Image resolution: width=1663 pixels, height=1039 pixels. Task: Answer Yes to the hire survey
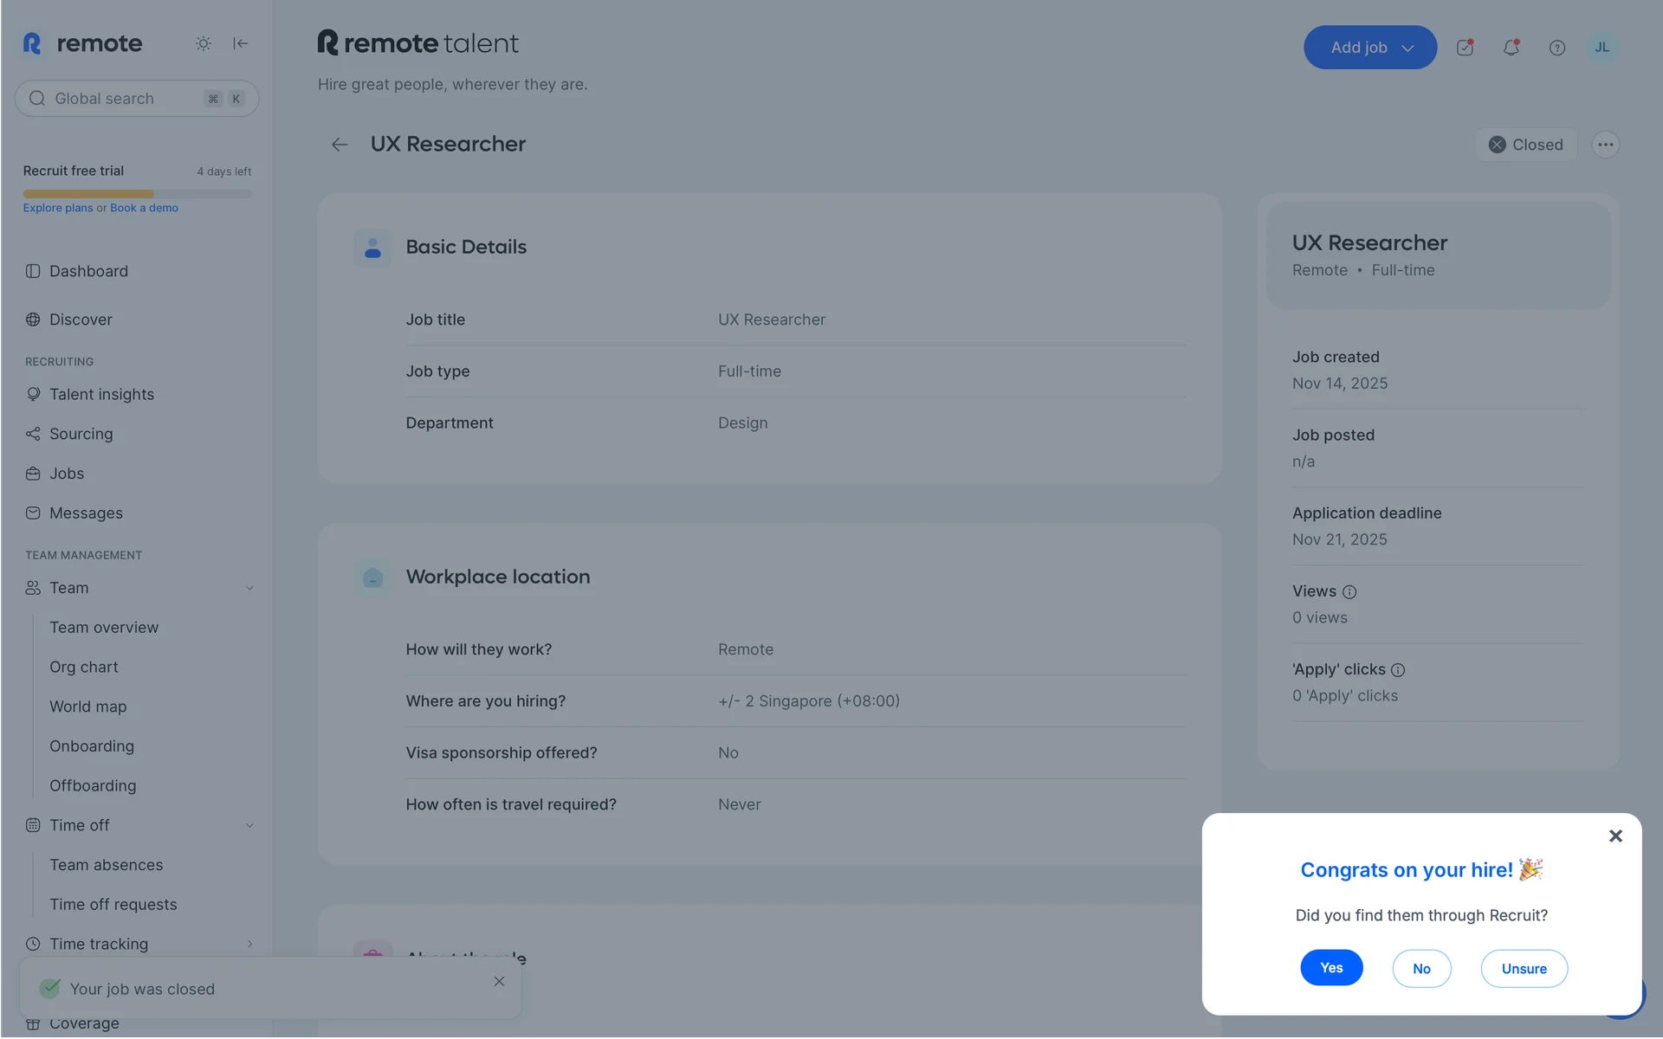tap(1330, 968)
